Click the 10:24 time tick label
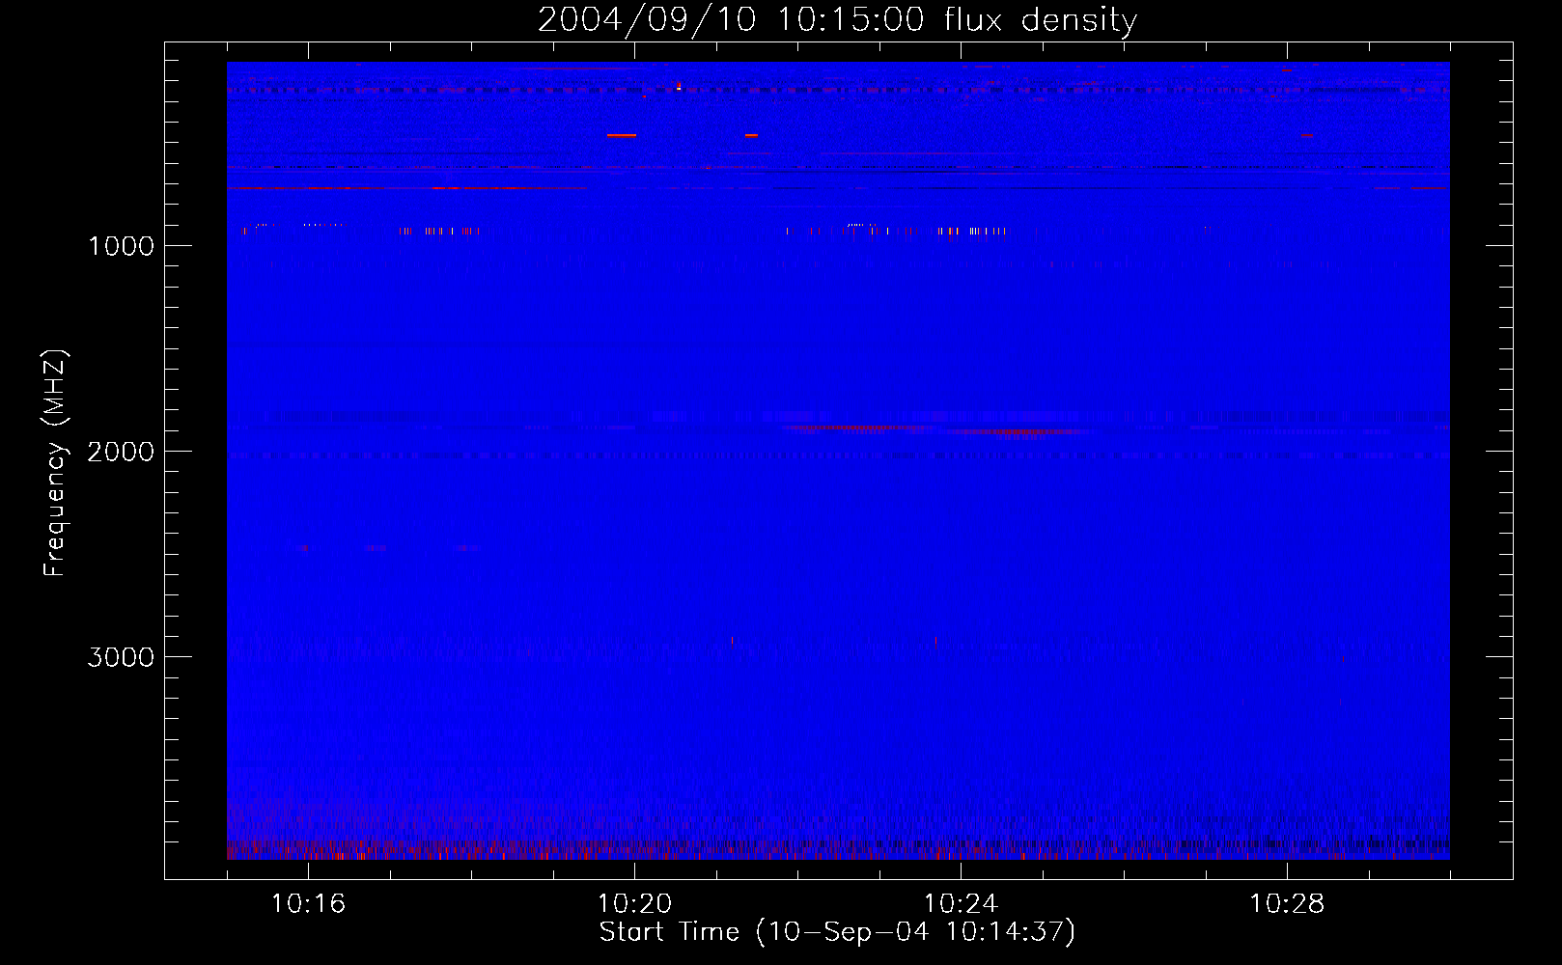Viewport: 1562px width, 965px height. tap(961, 903)
